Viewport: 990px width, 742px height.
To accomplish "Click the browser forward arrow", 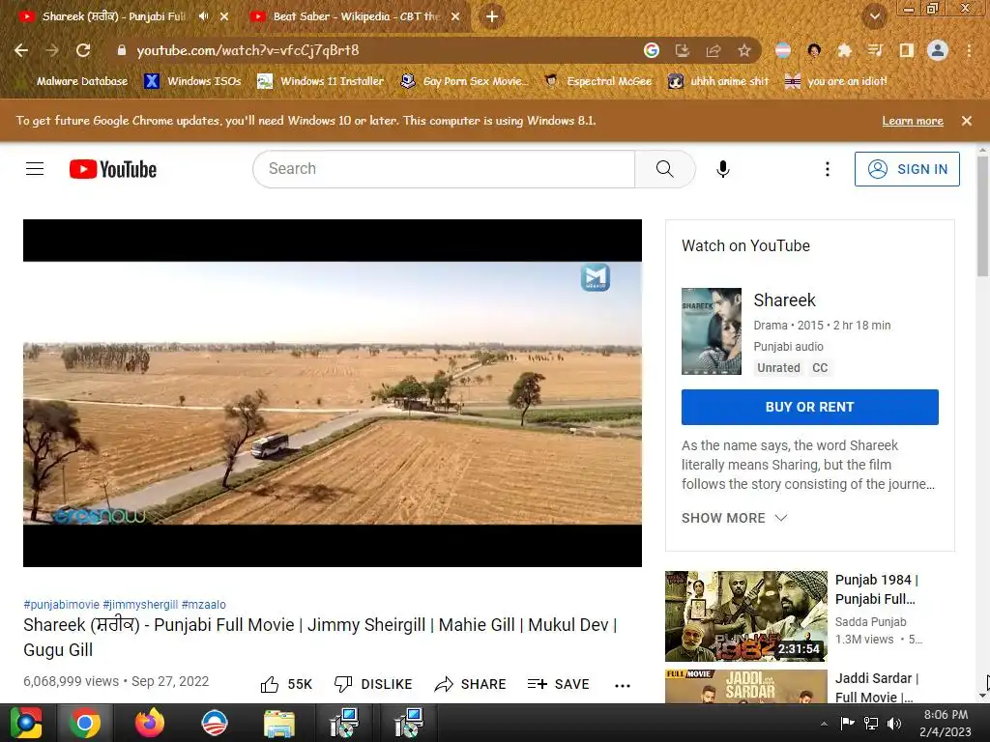I will coord(52,50).
